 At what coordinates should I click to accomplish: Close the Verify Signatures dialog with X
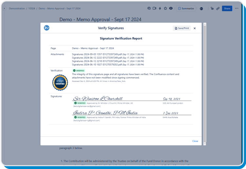195,28
